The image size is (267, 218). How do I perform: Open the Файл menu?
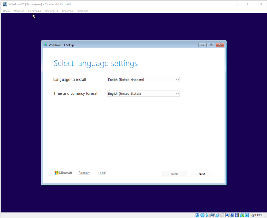click(x=6, y=11)
